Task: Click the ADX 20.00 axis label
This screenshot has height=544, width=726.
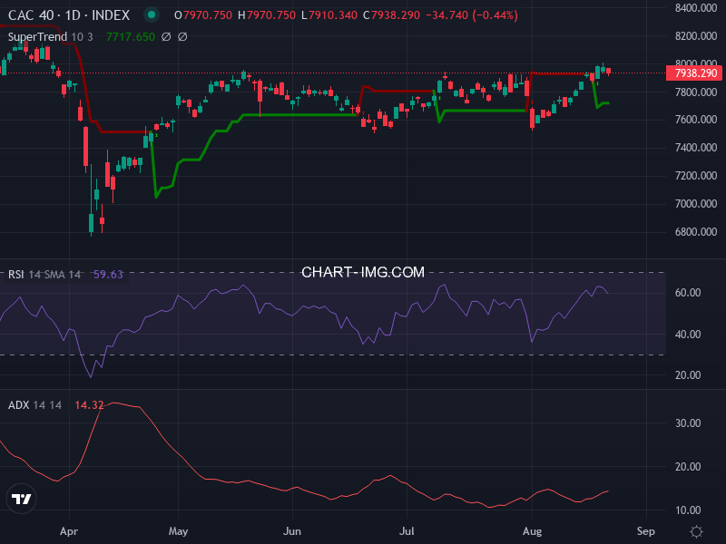Action: [x=688, y=466]
